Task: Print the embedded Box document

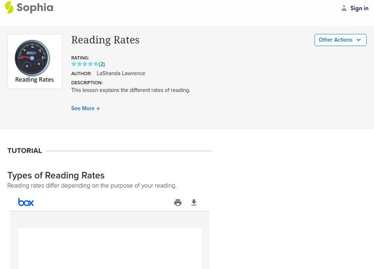Action: pos(178,202)
